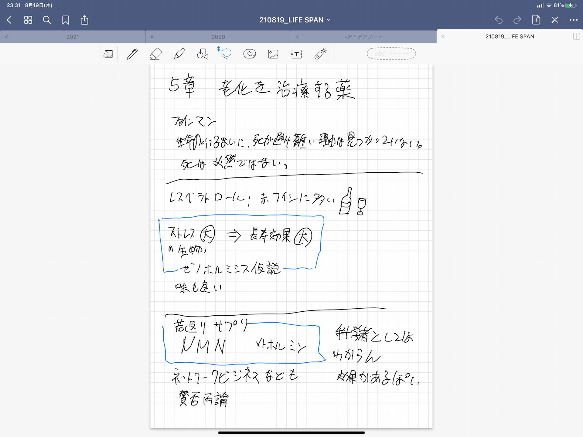Screen dimensions: 583x437
Task: Open search with the magnifier icon
Action: pos(47,20)
